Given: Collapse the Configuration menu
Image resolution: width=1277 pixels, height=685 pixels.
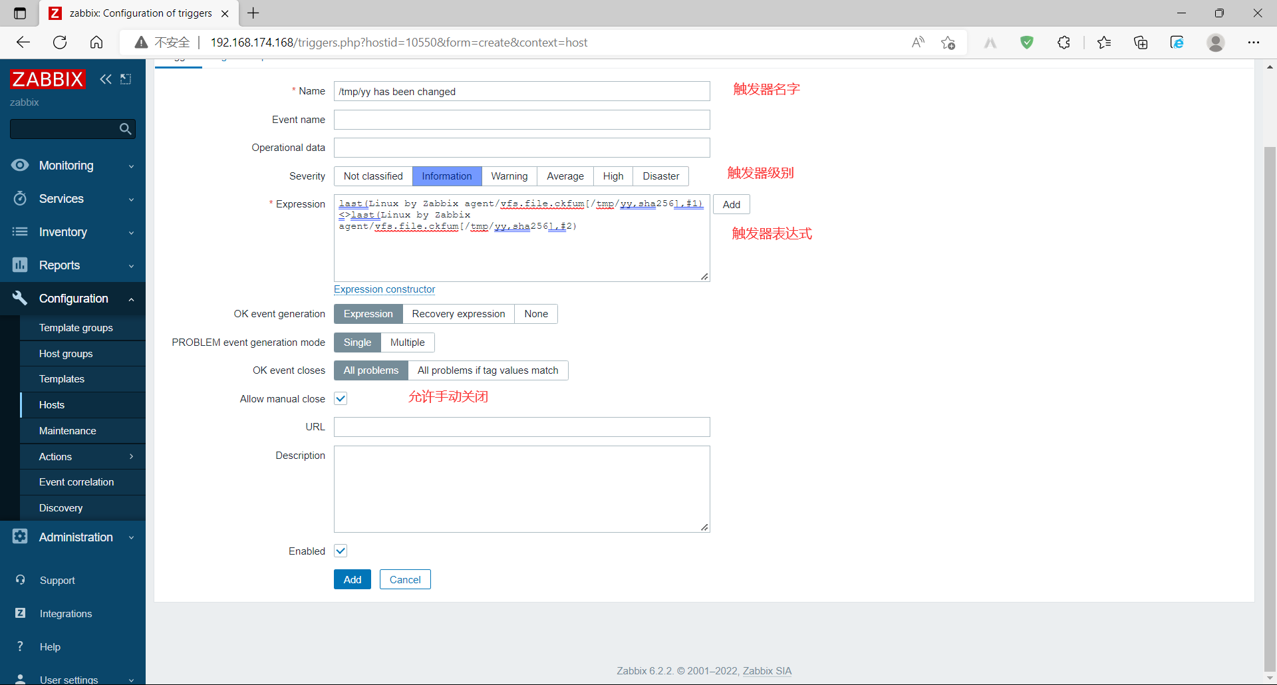Looking at the screenshot, I should coord(131,299).
